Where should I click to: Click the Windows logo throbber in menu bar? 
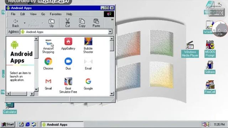coord(109,14)
